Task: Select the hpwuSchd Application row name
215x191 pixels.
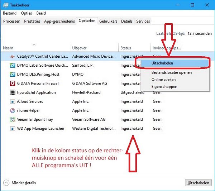Action: (36, 92)
